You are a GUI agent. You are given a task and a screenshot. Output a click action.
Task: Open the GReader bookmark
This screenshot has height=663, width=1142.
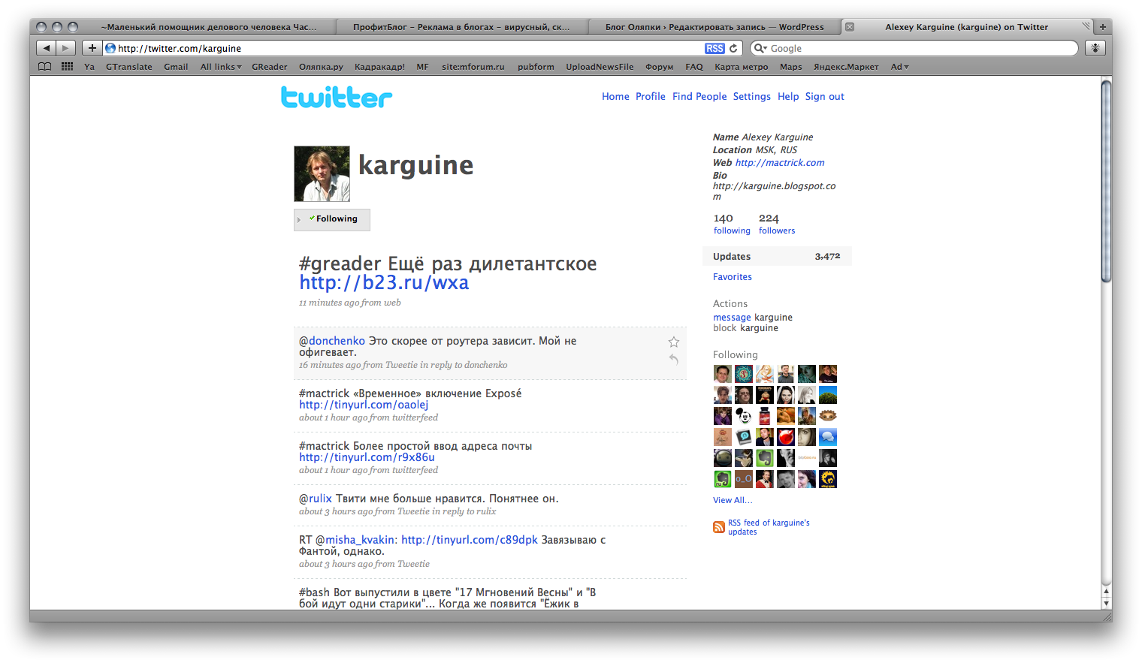pos(270,67)
